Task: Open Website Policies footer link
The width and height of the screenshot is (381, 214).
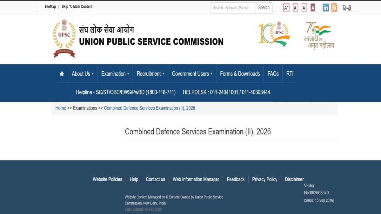Action: 107,179
